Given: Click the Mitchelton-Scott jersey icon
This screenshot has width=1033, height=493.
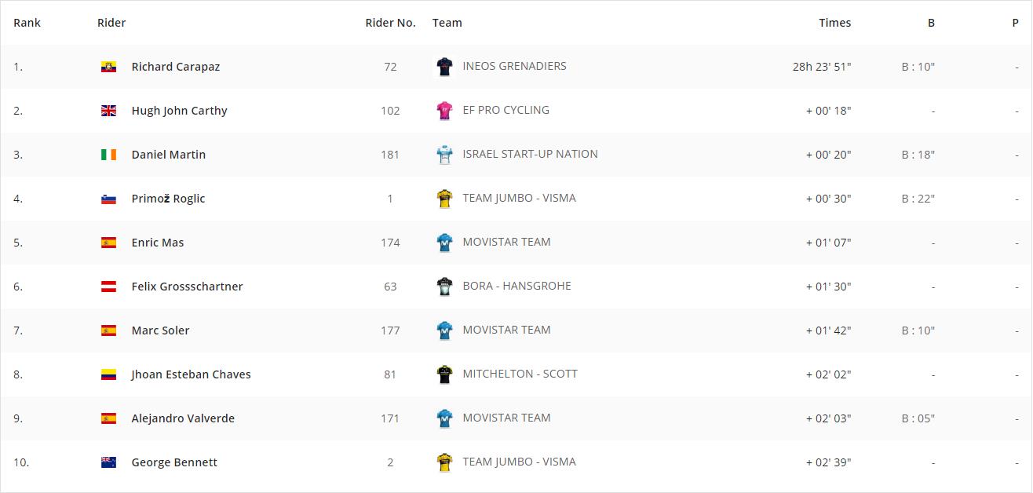Looking at the screenshot, I should pyautogui.click(x=445, y=374).
